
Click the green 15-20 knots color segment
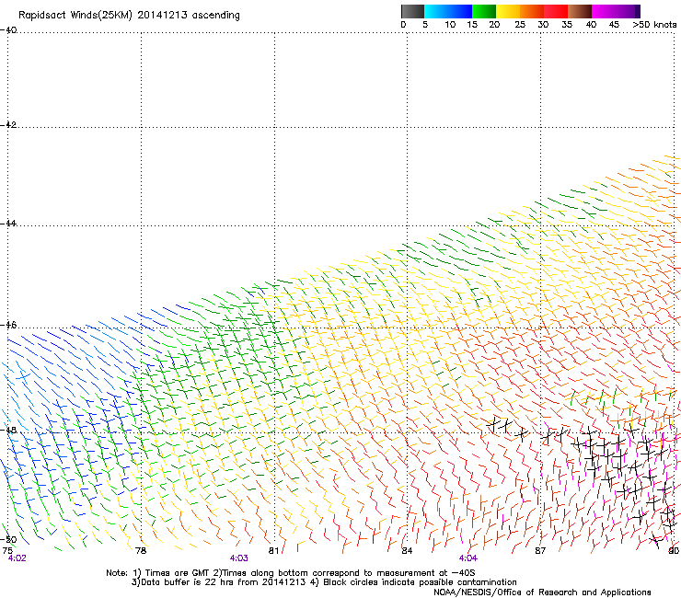click(484, 11)
